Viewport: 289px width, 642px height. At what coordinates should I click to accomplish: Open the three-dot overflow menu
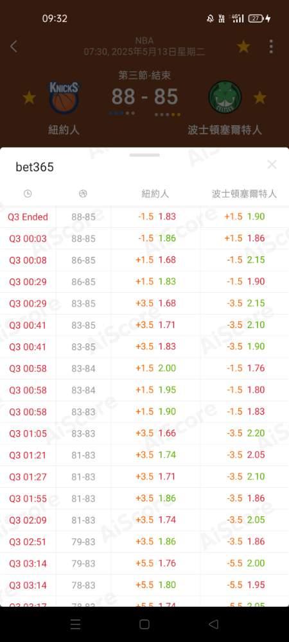click(271, 47)
